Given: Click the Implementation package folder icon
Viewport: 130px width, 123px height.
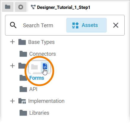Looking at the screenshot, I should [x=22, y=101].
